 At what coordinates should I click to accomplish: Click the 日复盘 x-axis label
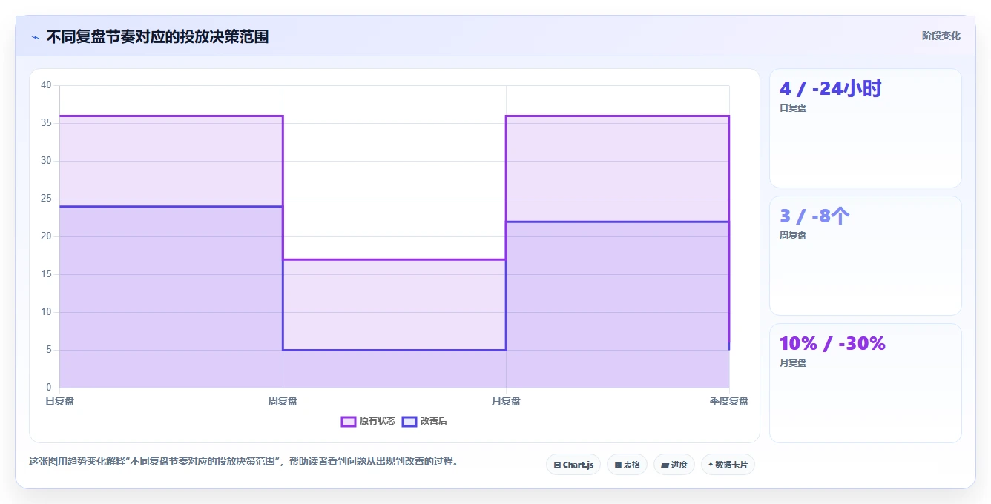(x=59, y=401)
